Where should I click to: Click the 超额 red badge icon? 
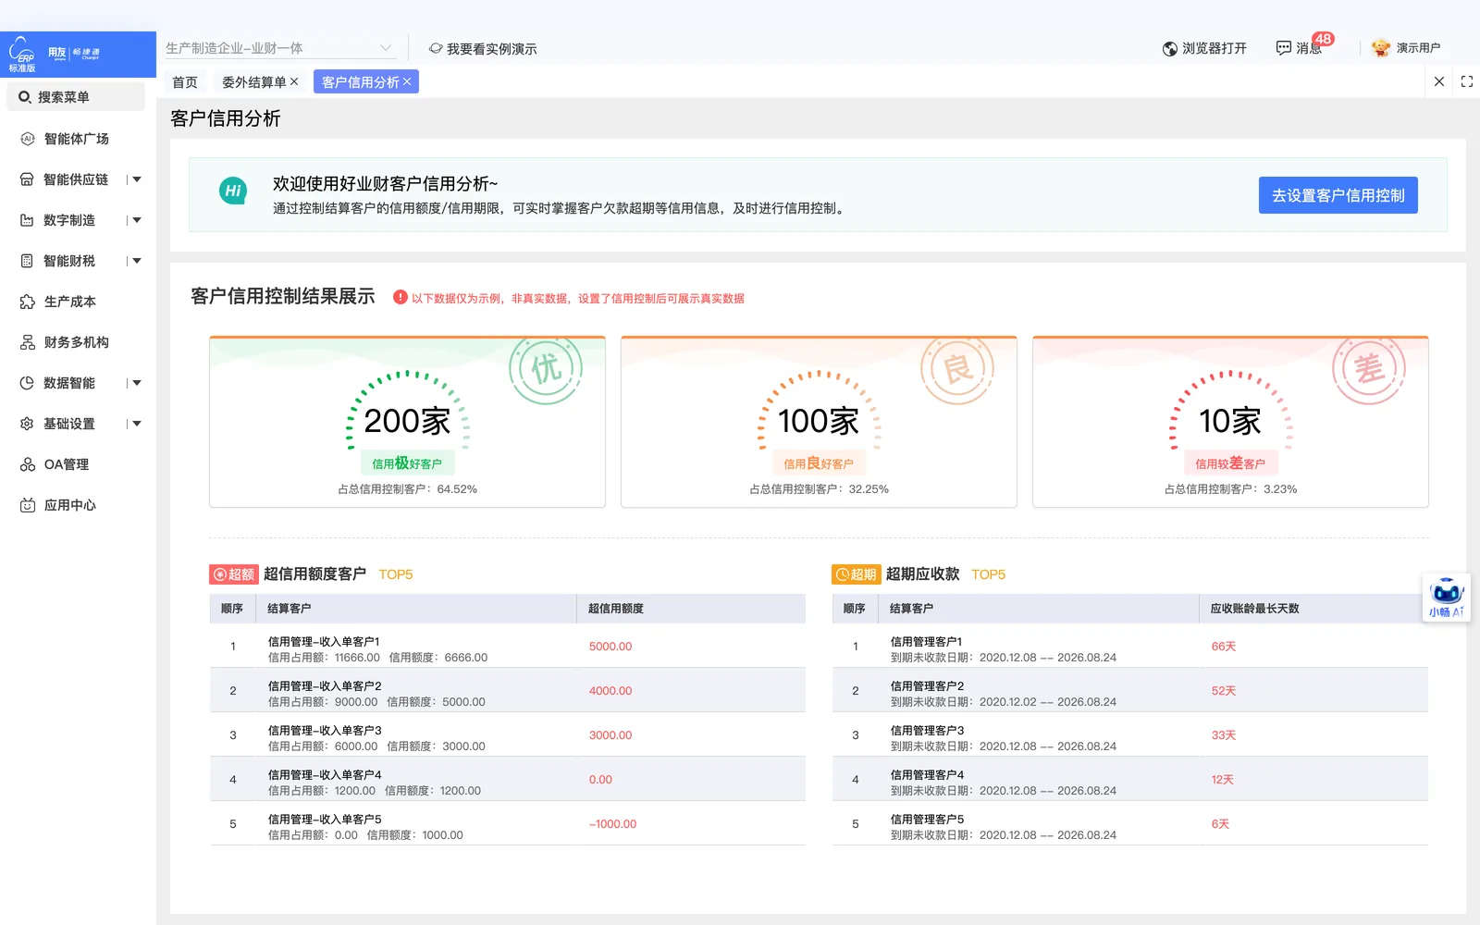pos(233,574)
